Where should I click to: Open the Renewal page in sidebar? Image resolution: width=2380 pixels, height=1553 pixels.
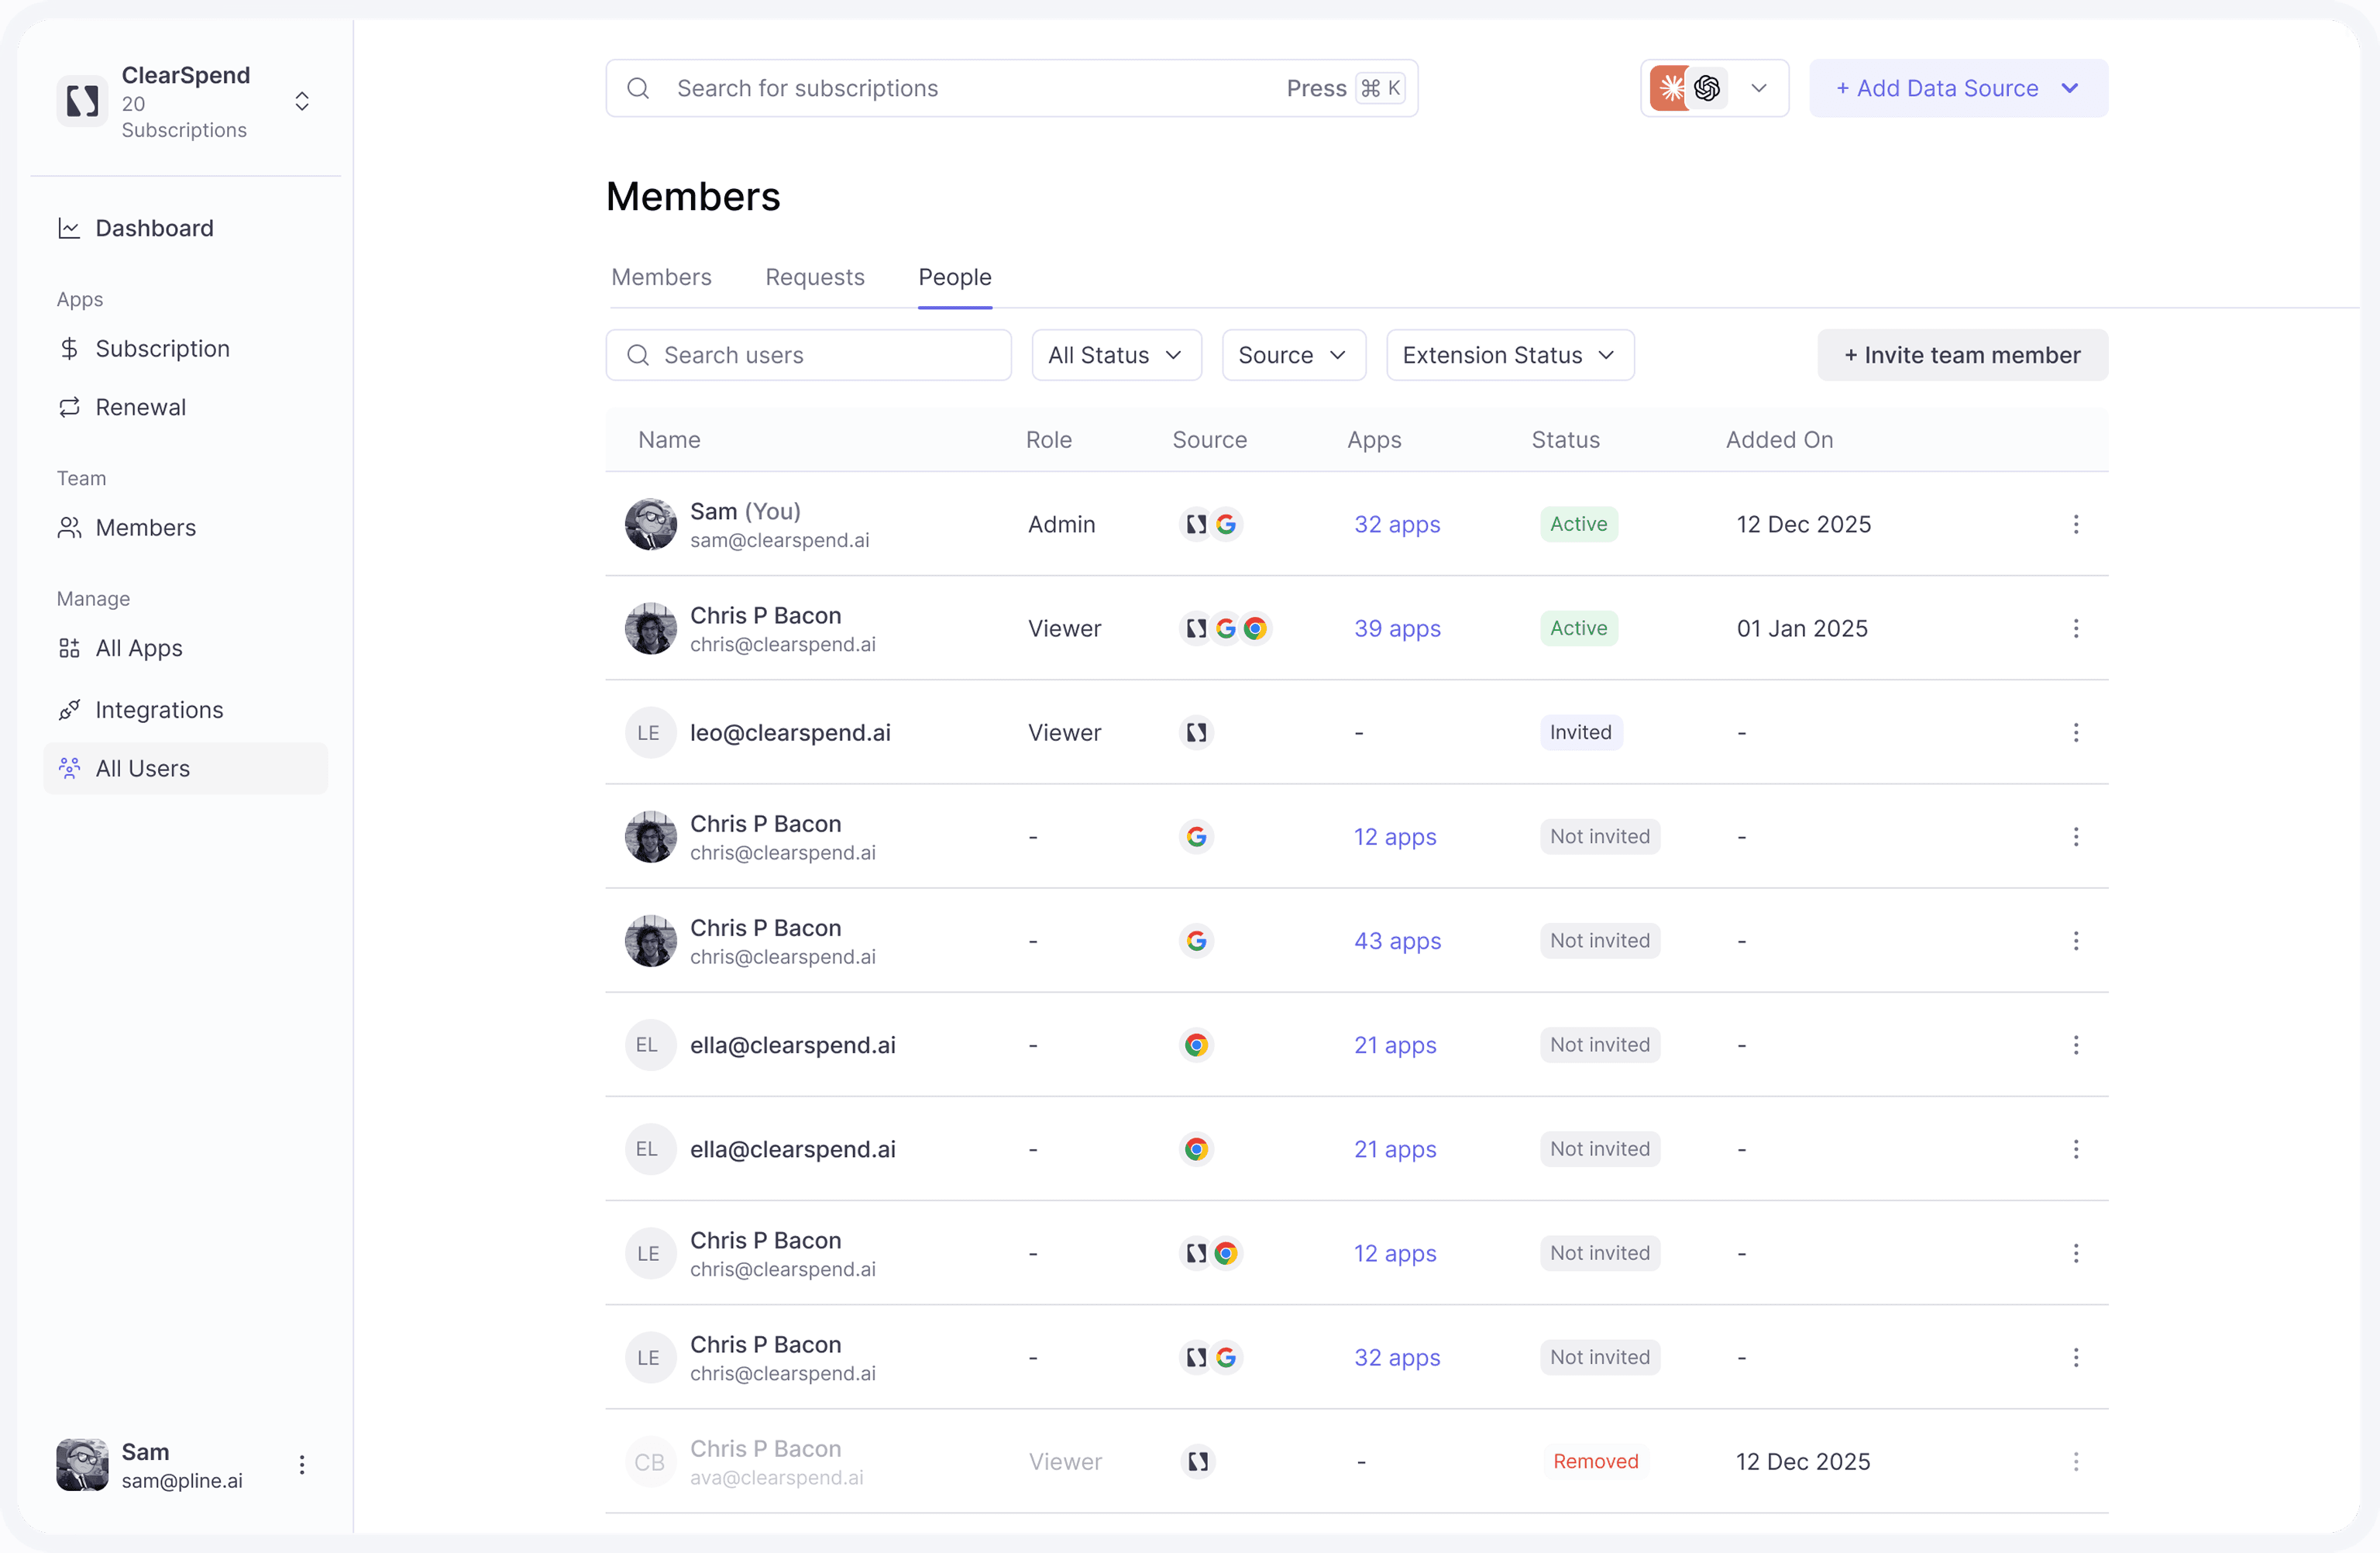pyautogui.click(x=185, y=407)
